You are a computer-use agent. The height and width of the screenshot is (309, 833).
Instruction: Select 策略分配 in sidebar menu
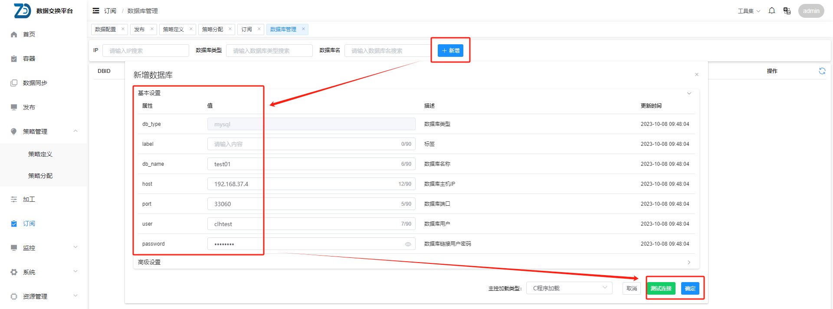[x=40, y=176]
